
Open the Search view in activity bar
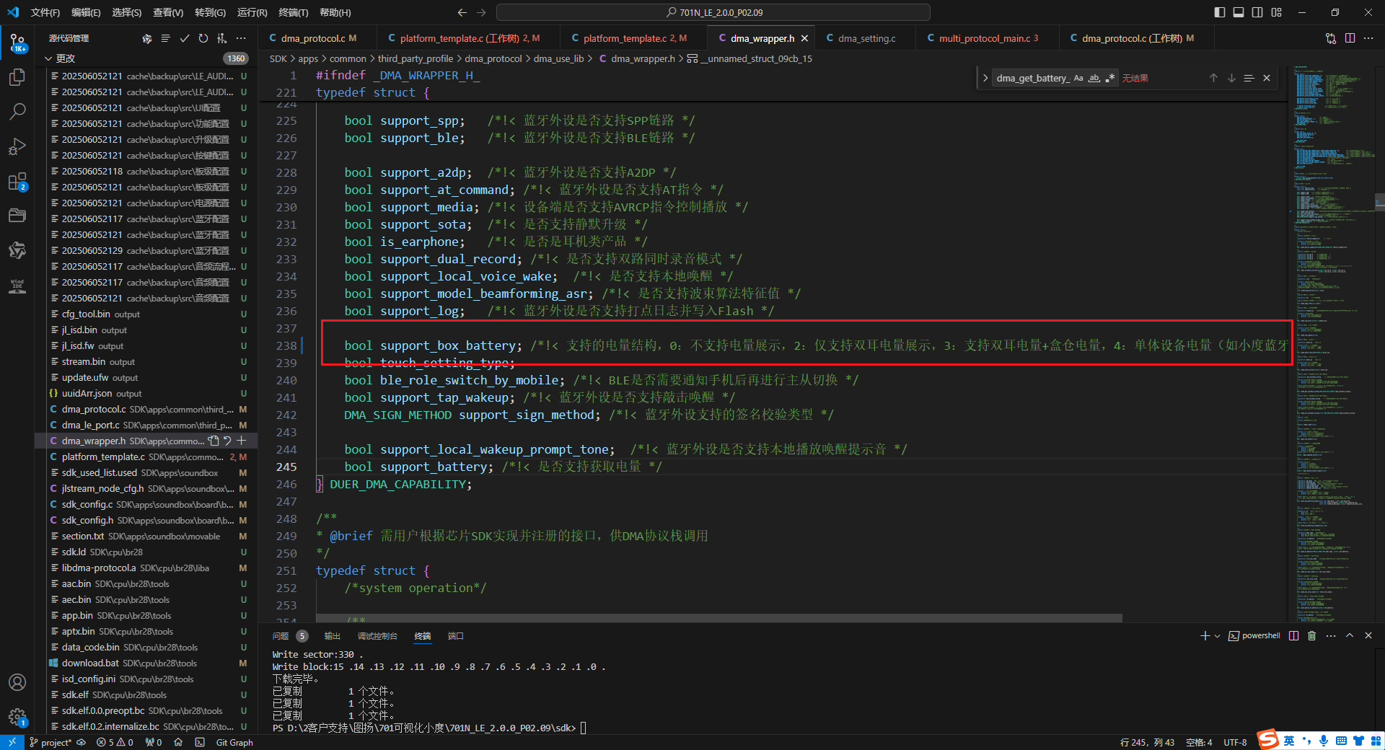(17, 112)
